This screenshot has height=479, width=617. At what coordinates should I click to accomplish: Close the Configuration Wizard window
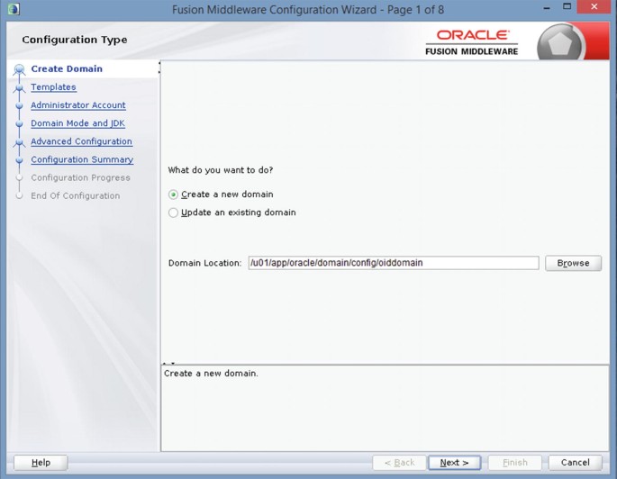[594, 6]
